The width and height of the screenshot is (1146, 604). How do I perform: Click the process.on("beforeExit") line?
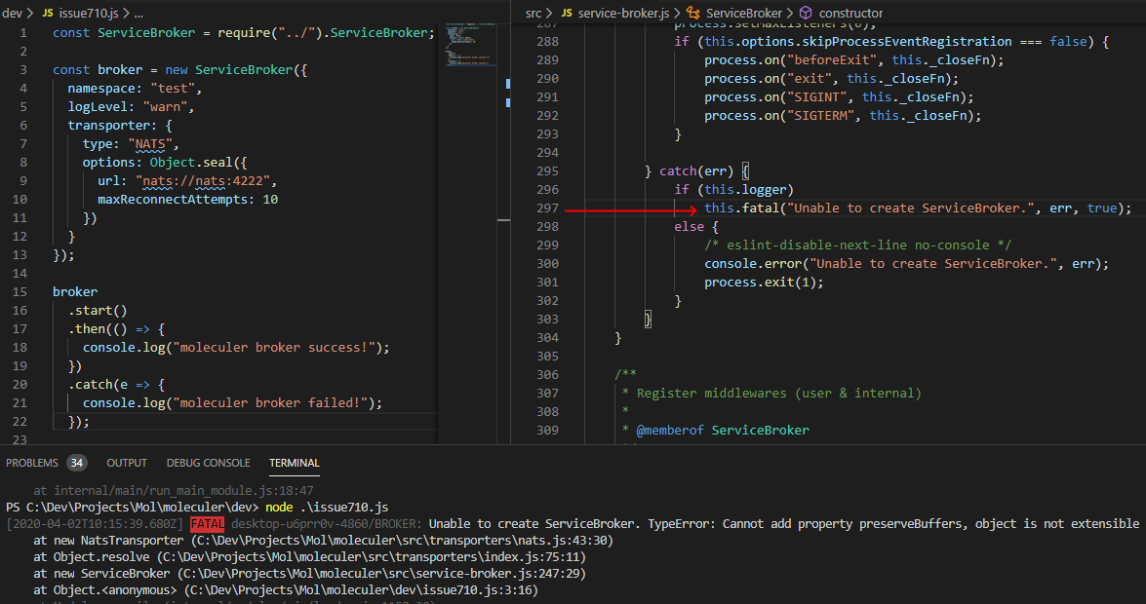pos(854,59)
